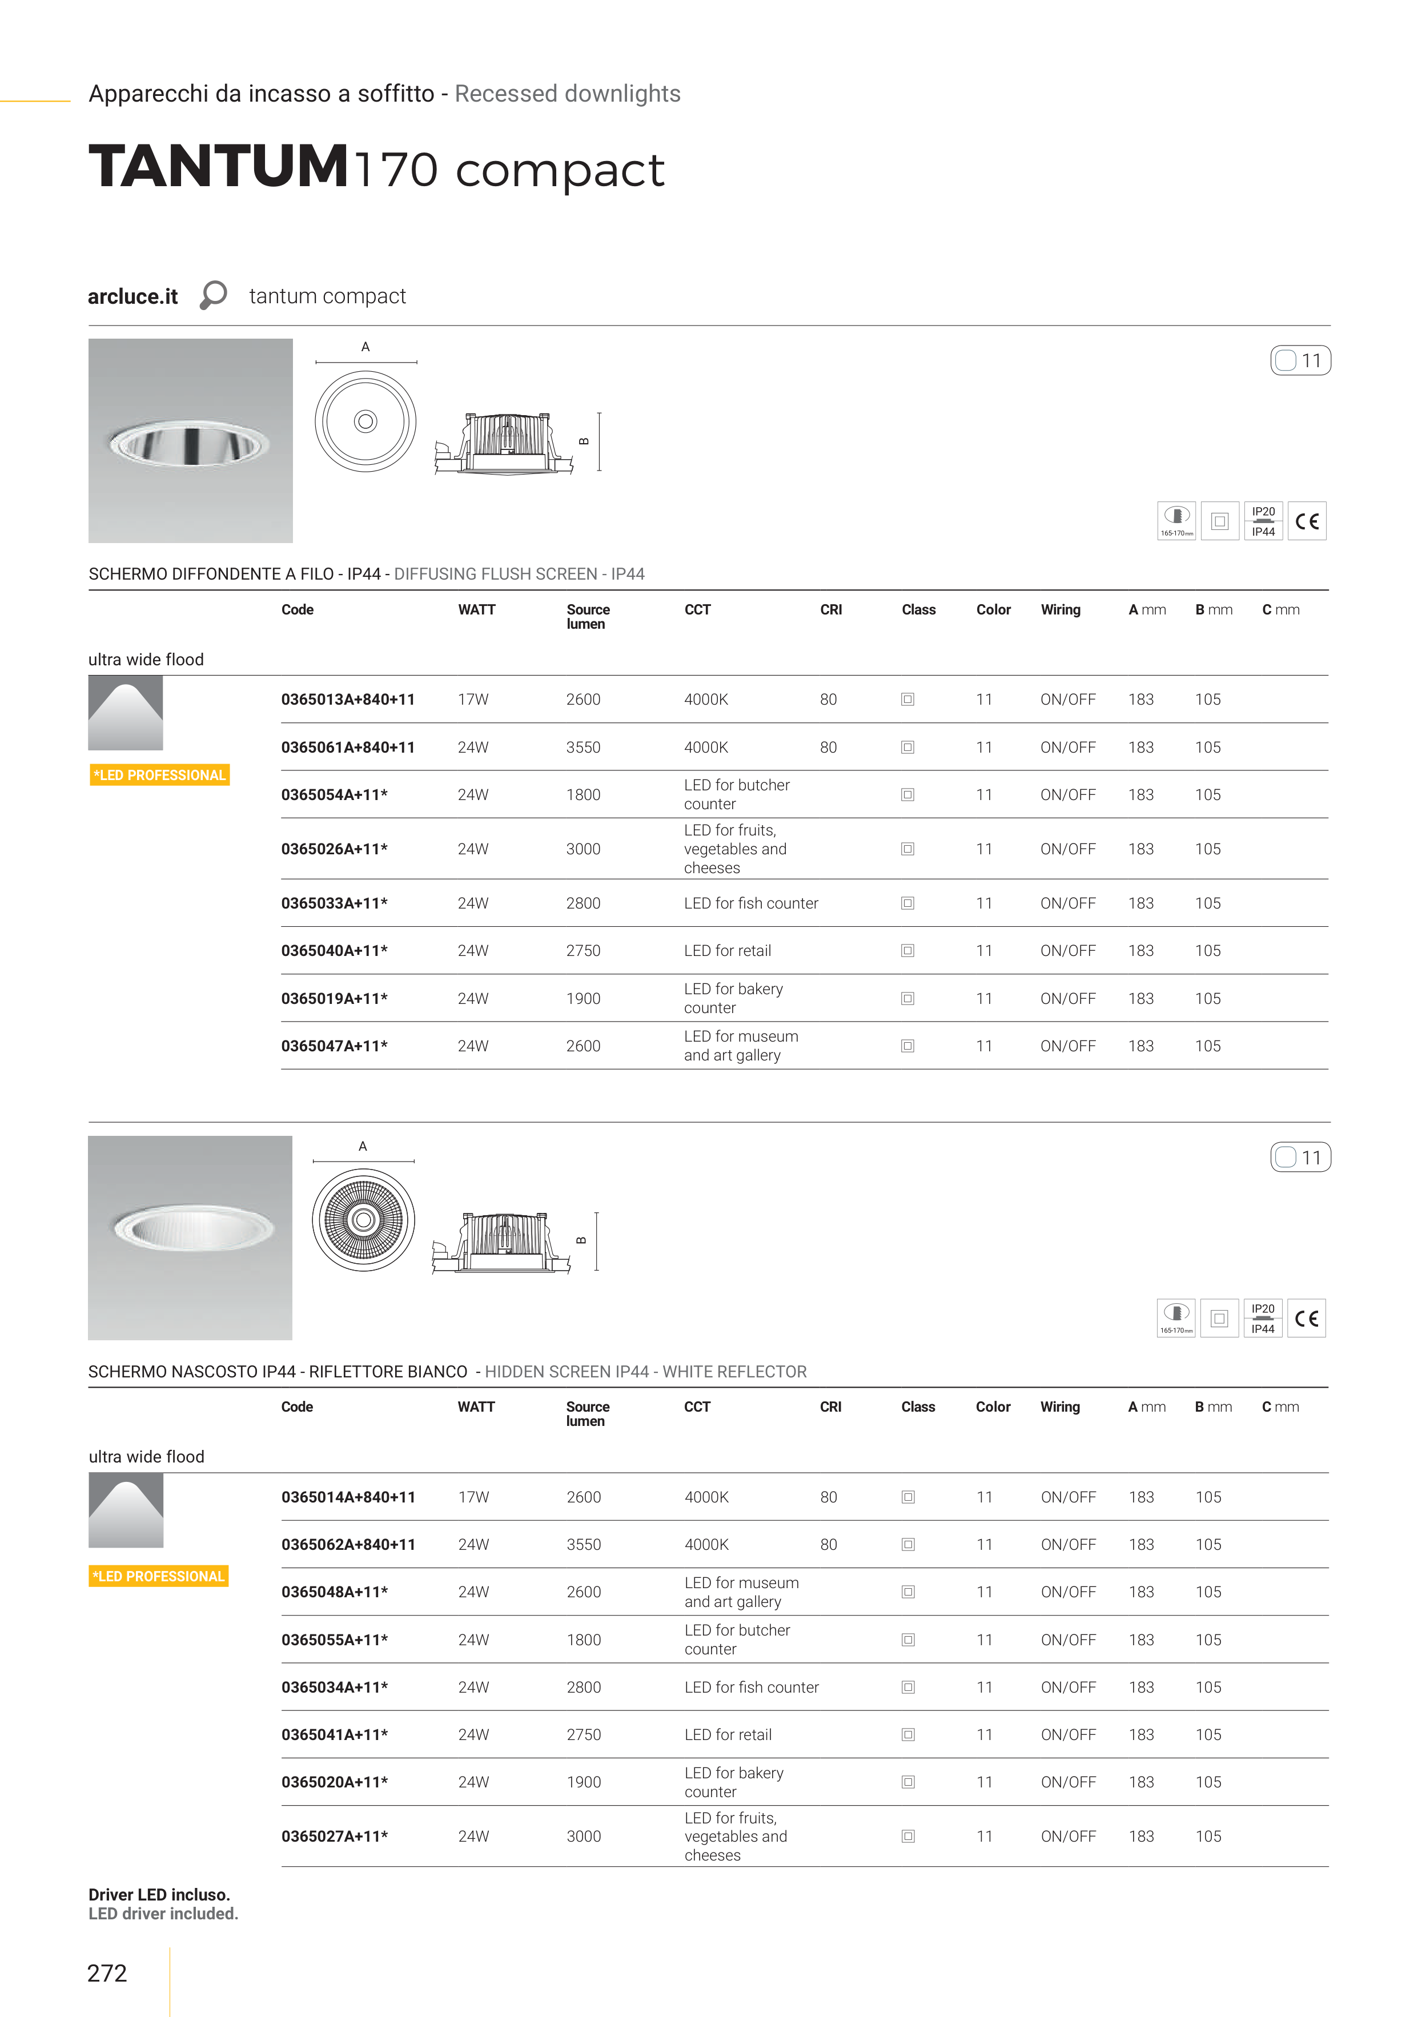
Task: Click the magnifying glass search icon
Action: (x=212, y=295)
